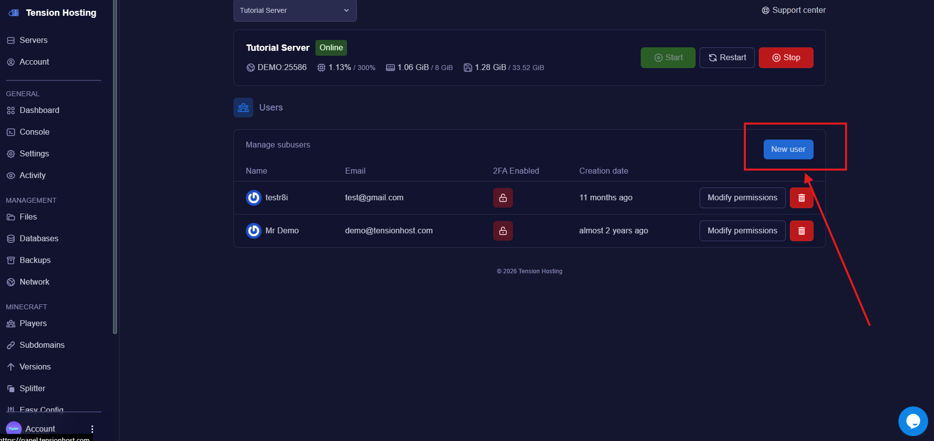The image size is (934, 441).
Task: Click the 2FA lock icon for Mr Demo
Action: pos(503,231)
